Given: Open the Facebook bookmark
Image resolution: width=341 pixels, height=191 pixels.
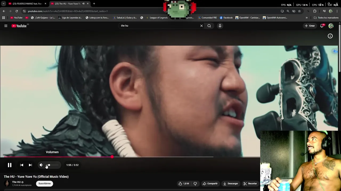Looking at the screenshot, I should click(226, 18).
